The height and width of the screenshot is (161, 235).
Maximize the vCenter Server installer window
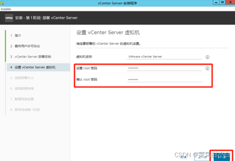[223, 2]
